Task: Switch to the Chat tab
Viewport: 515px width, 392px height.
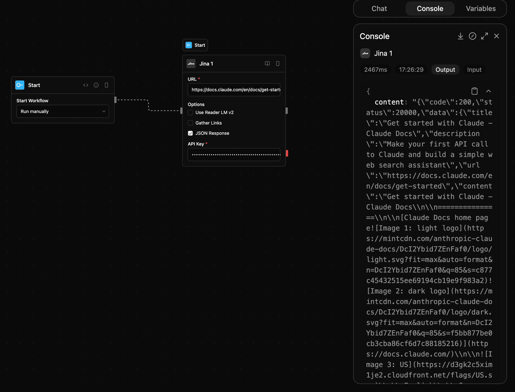Action: click(x=379, y=8)
